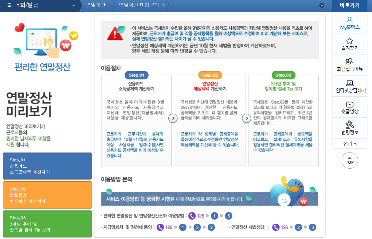Click the 연말정산 미리보기 large title
This screenshot has width=372, height=239.
pyautogui.click(x=29, y=105)
